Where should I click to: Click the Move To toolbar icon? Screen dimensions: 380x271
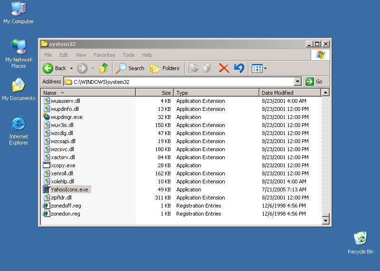(x=194, y=68)
